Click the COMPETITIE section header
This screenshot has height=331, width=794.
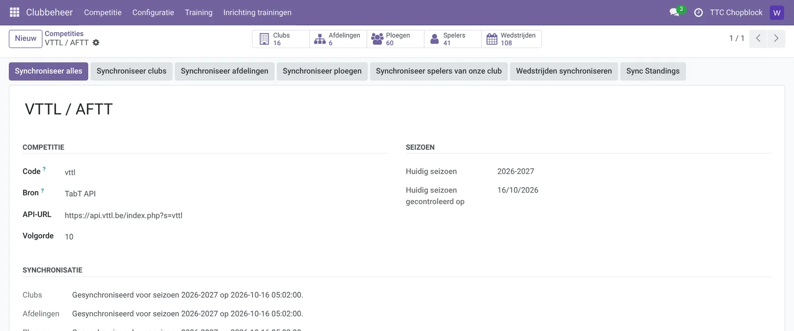(x=44, y=147)
